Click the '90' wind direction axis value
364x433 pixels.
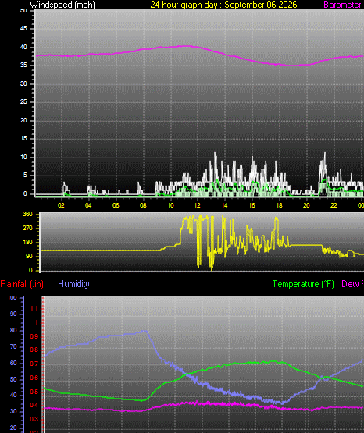point(29,256)
